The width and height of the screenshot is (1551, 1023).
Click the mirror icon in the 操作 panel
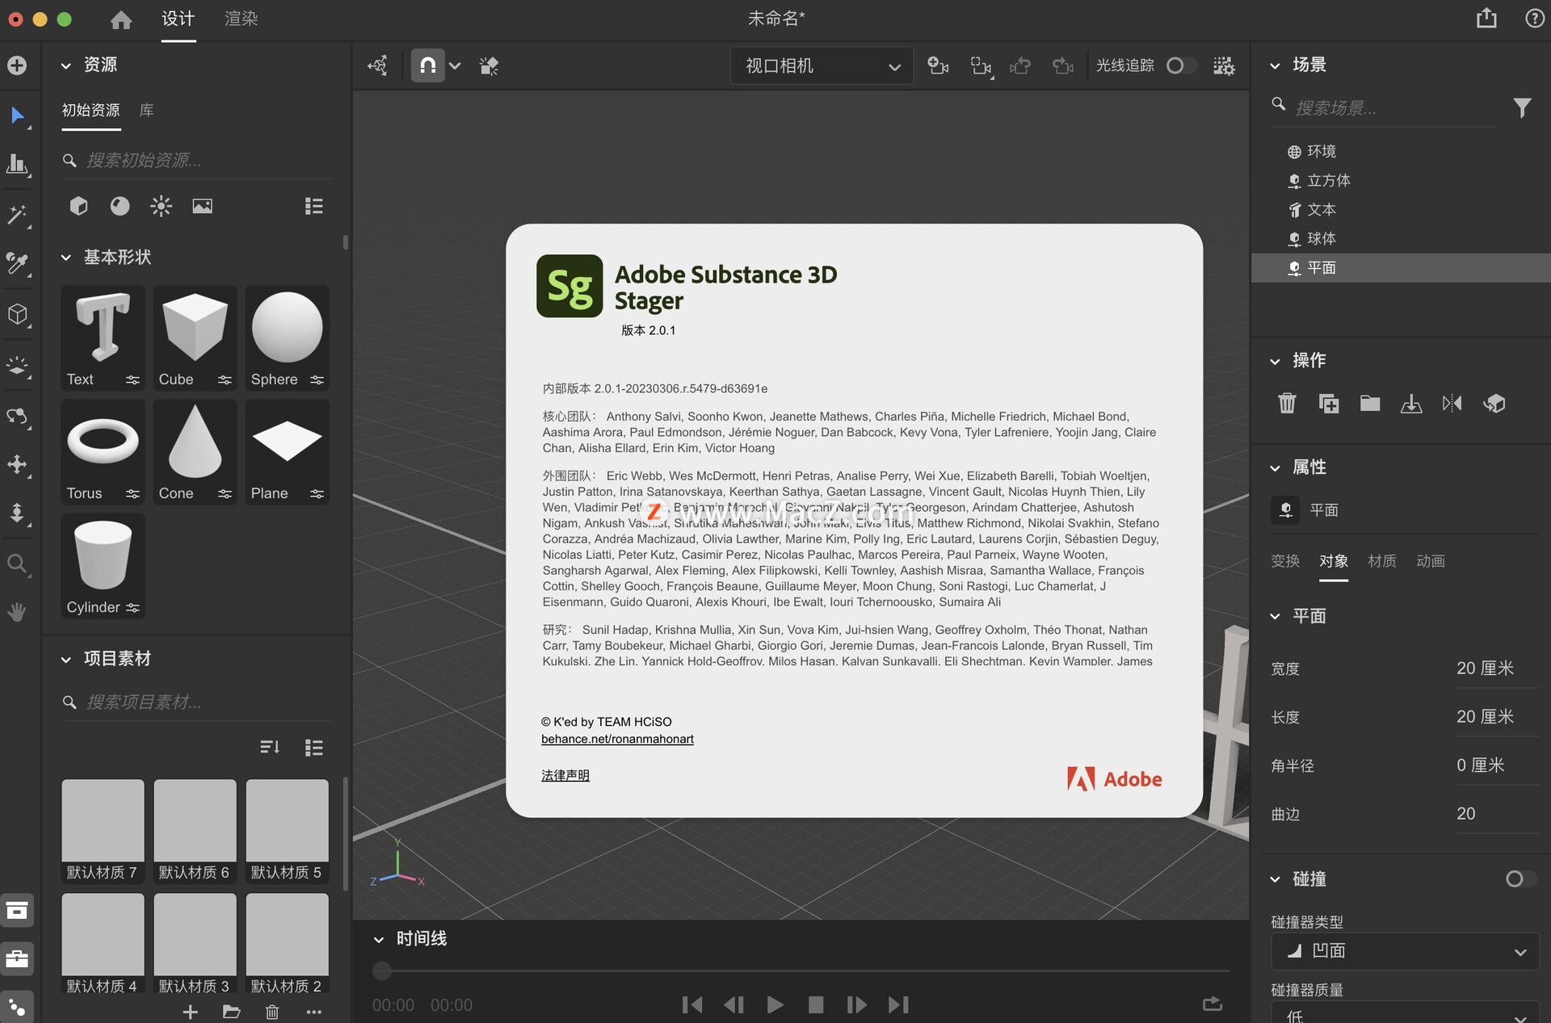(1452, 403)
